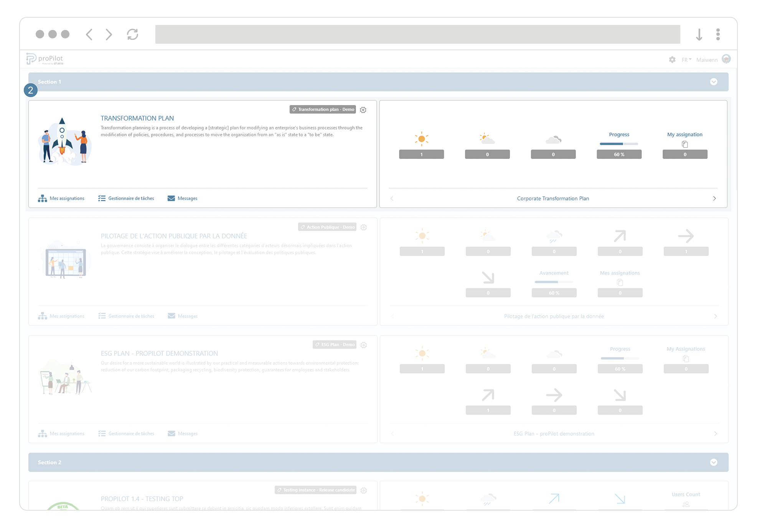Advance to next plan using the right arrow
This screenshot has height=531, width=757.
(x=714, y=198)
